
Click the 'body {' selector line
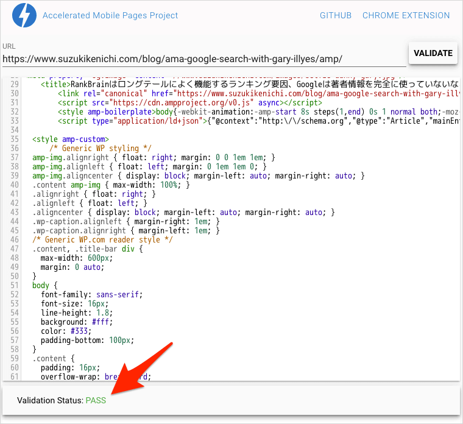pyautogui.click(x=45, y=286)
